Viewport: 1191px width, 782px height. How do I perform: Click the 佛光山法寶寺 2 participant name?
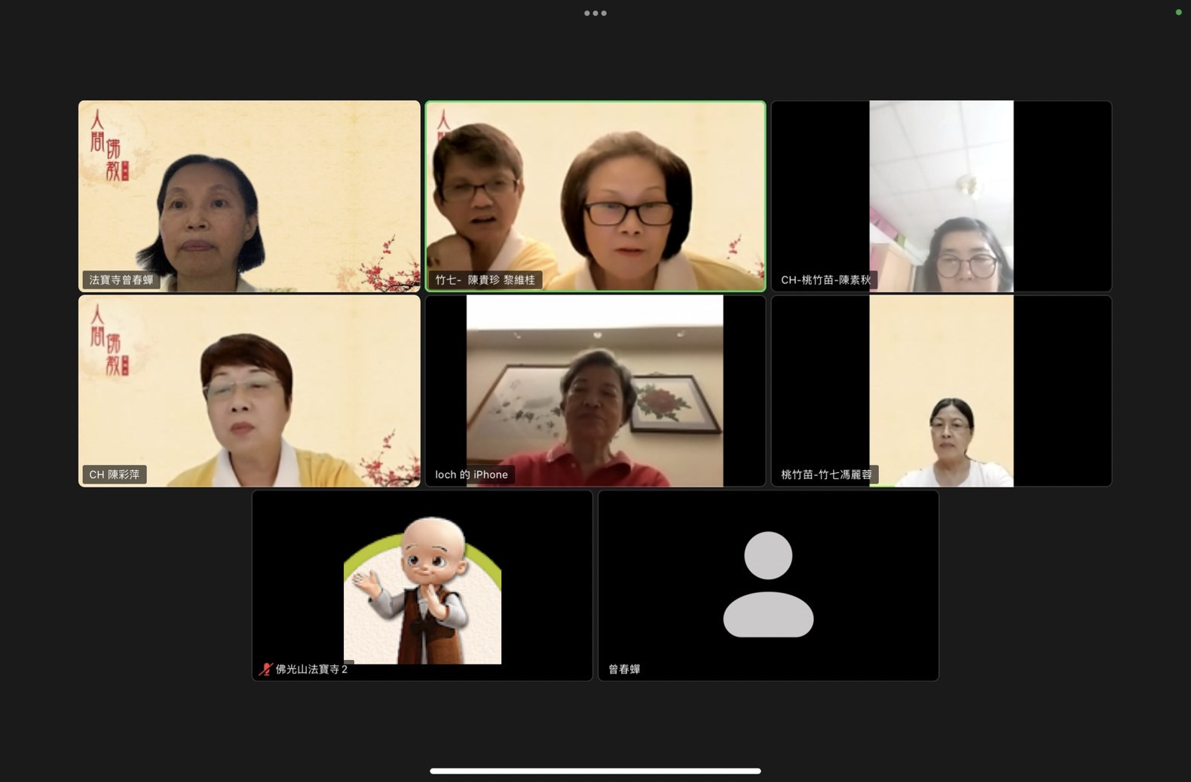311,669
